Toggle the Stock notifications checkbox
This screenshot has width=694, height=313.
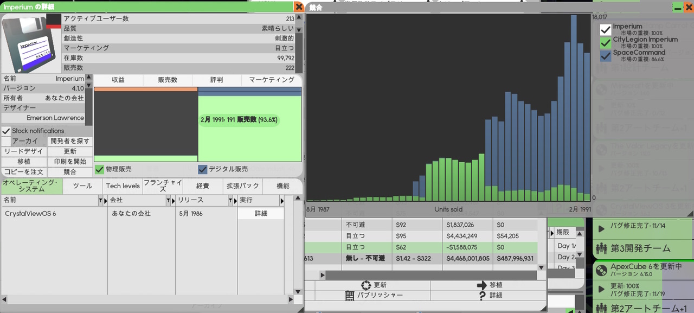(x=7, y=131)
